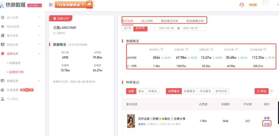Open the customer service headset icon
279x136 pixels.
click(x=242, y=5)
